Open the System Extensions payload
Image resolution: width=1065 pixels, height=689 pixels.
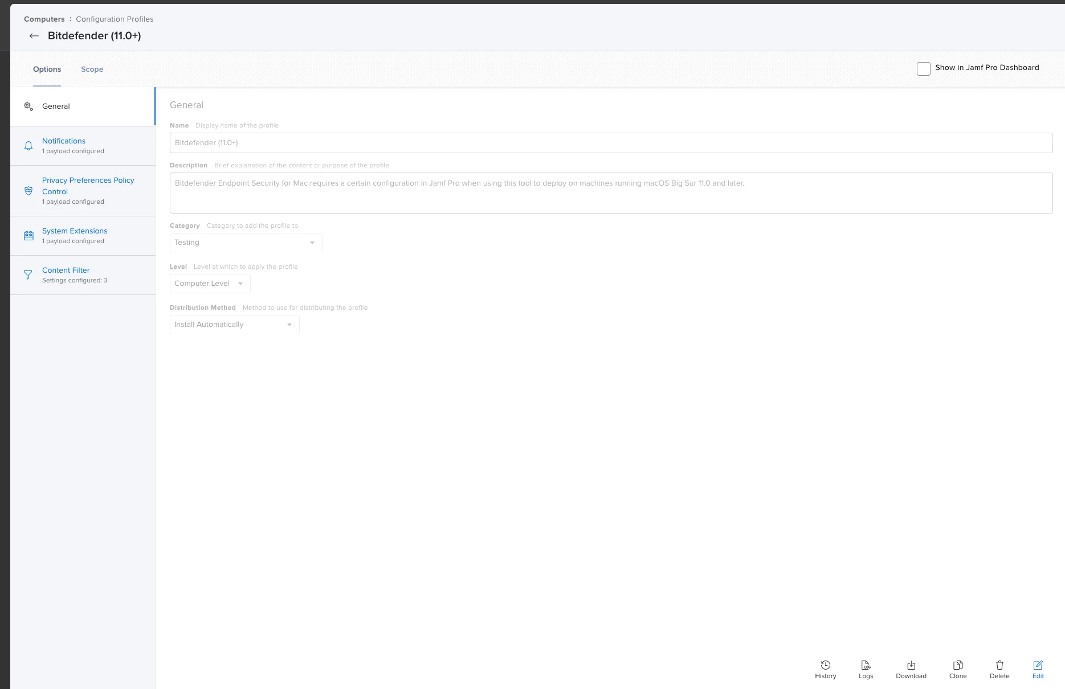pyautogui.click(x=83, y=236)
